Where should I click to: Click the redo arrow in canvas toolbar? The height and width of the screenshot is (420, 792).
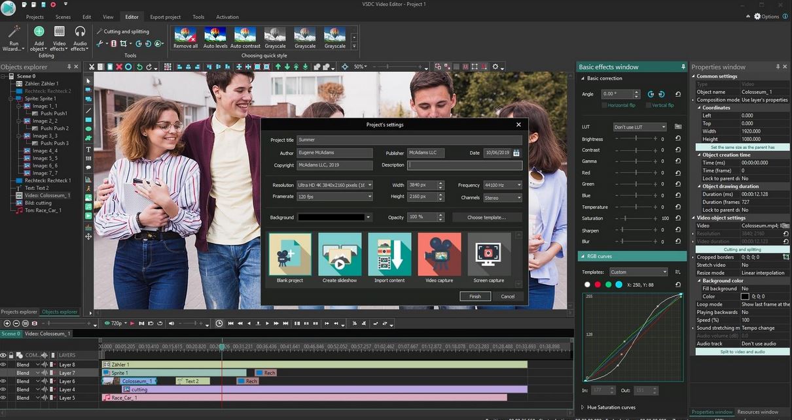149,67
